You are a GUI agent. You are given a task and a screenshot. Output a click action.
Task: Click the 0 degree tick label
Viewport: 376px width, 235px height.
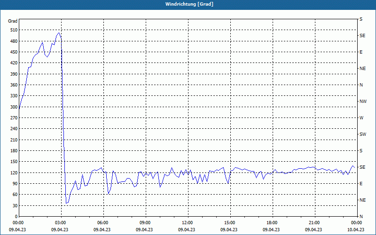pos(16,217)
